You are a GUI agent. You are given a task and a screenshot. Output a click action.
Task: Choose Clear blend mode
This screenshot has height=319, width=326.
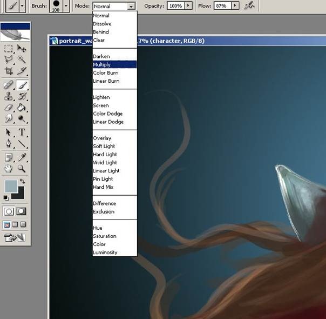(115, 40)
